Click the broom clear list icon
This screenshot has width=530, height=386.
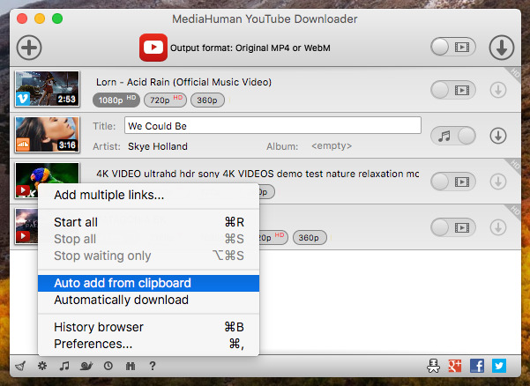click(20, 366)
